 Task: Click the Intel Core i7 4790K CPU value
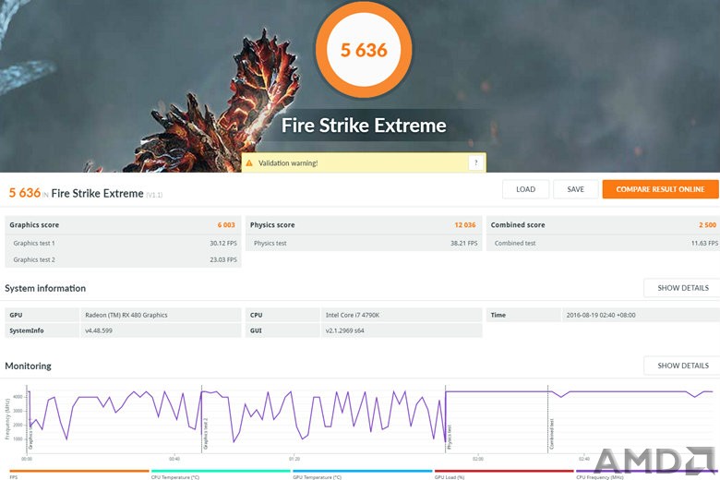[x=353, y=315]
